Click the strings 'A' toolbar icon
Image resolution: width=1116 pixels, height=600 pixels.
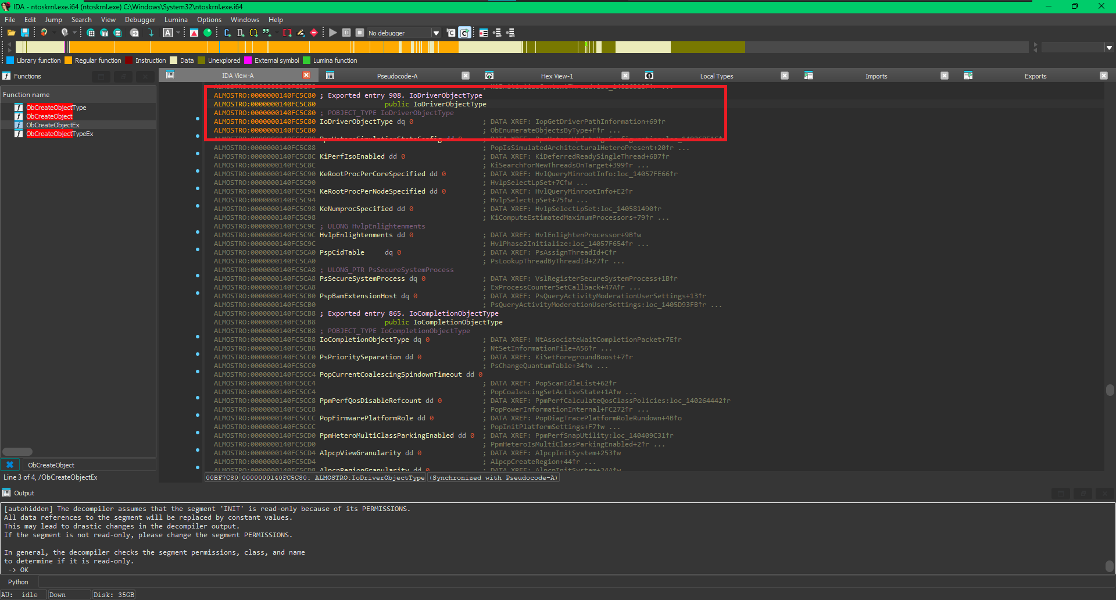pos(167,33)
